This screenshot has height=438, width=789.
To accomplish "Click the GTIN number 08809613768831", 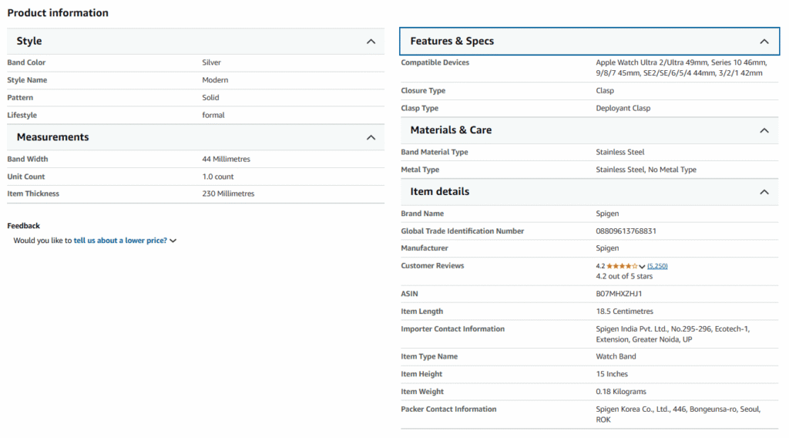I will point(626,231).
